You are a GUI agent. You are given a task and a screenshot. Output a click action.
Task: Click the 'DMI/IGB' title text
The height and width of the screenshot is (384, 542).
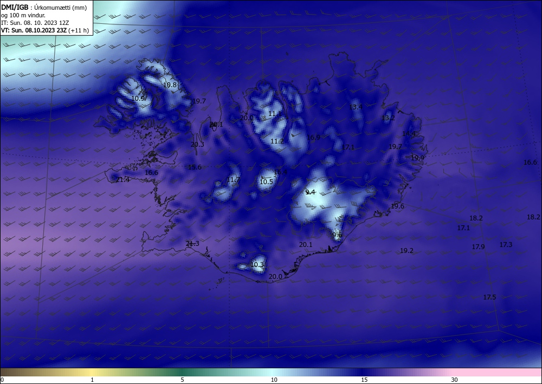(x=15, y=8)
